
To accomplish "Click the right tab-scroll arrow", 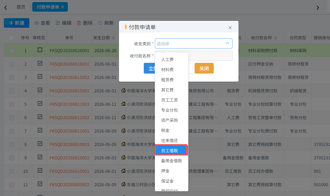I will (x=318, y=8).
